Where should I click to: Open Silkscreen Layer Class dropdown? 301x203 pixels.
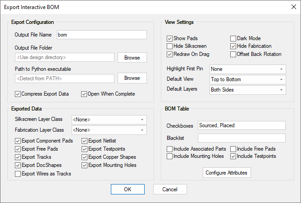[109, 120]
